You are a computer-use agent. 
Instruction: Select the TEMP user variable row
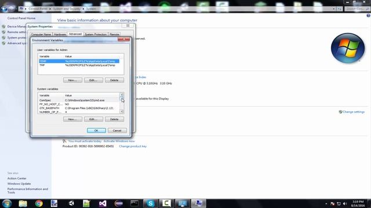pos(79,61)
